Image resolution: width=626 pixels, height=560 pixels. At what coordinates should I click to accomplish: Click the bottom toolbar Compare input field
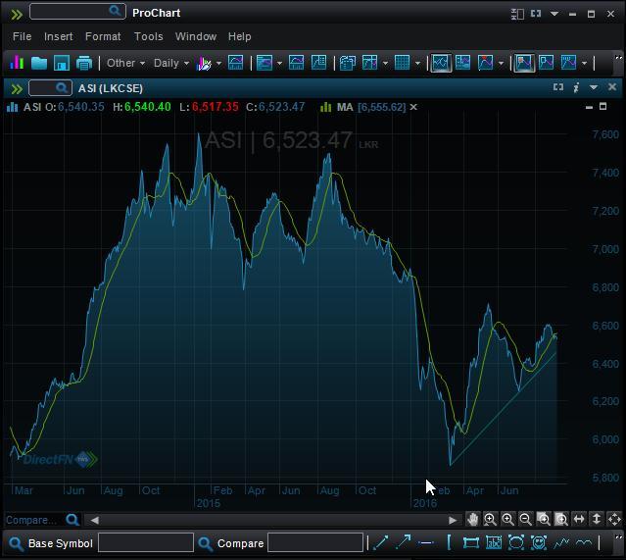coord(315,542)
